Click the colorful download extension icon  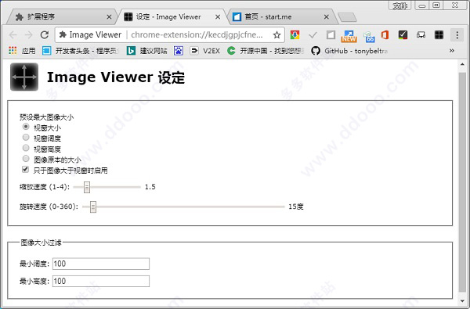pos(295,35)
